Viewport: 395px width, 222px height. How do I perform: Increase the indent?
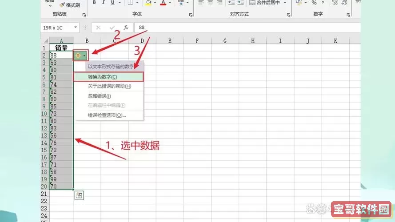coord(240,3)
